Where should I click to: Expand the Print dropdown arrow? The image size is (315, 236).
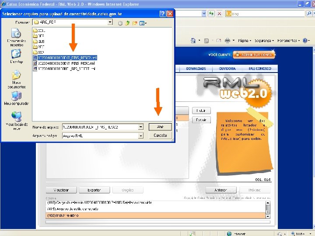point(234,41)
